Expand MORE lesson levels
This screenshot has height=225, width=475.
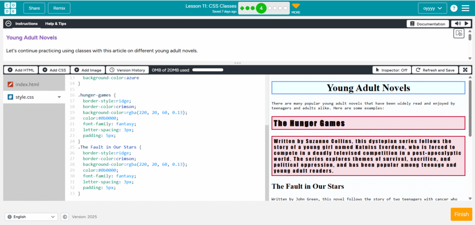[295, 8]
